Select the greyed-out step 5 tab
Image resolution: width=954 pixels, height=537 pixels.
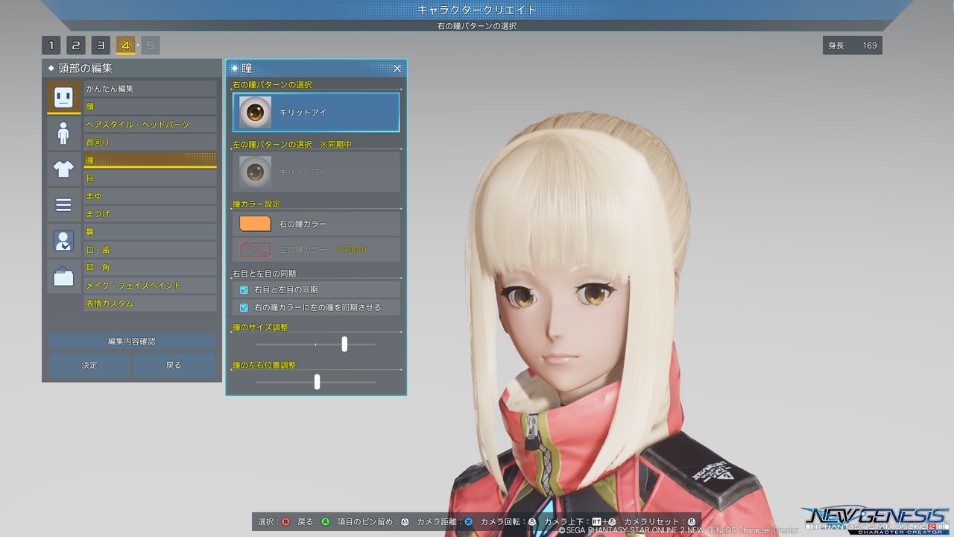(150, 45)
